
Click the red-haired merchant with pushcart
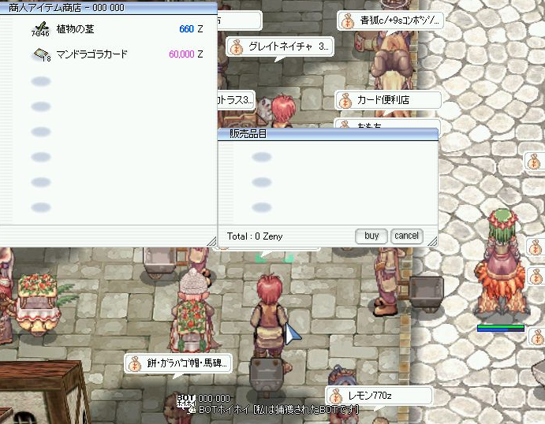point(270,333)
